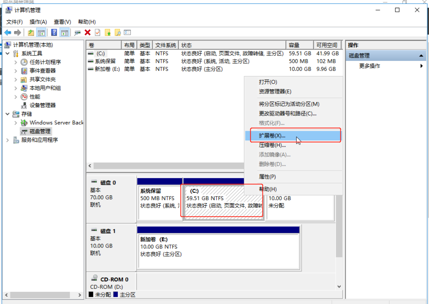
Task: Expand the 服务和应用程序 tree node
Action: (8, 140)
